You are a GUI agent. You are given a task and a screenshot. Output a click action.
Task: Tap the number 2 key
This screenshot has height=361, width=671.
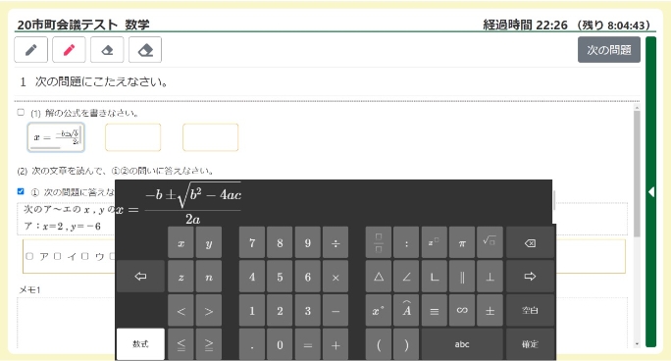[x=280, y=311]
